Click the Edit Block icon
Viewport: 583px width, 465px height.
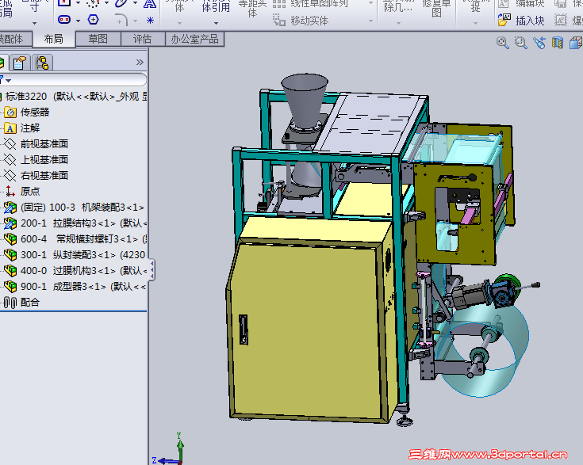pyautogui.click(x=504, y=4)
